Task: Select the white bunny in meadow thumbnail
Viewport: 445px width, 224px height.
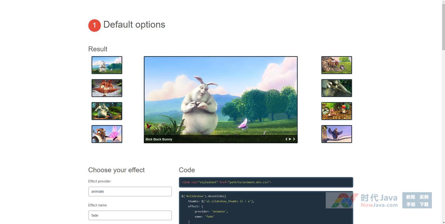Action: click(x=107, y=65)
